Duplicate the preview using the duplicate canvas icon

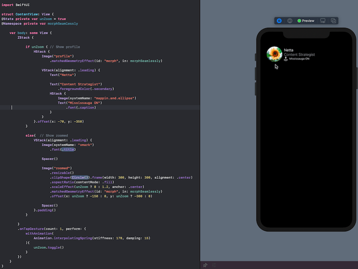pos(333,21)
